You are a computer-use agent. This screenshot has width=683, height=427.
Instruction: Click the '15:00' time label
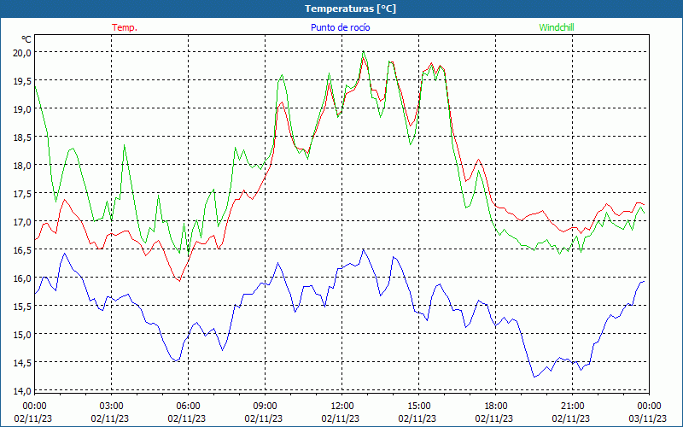coord(418,406)
